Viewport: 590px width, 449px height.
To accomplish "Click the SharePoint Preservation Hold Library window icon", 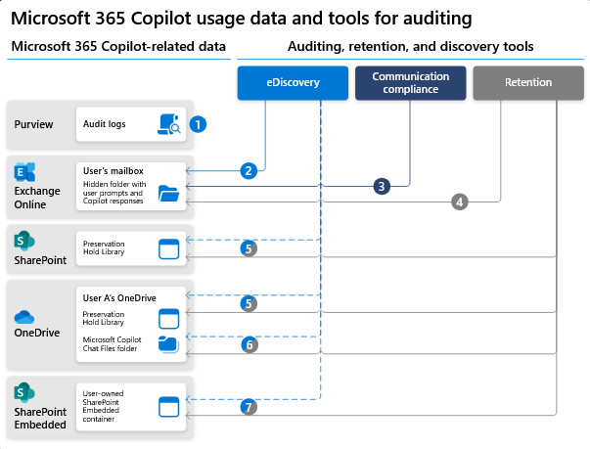I will (x=169, y=248).
